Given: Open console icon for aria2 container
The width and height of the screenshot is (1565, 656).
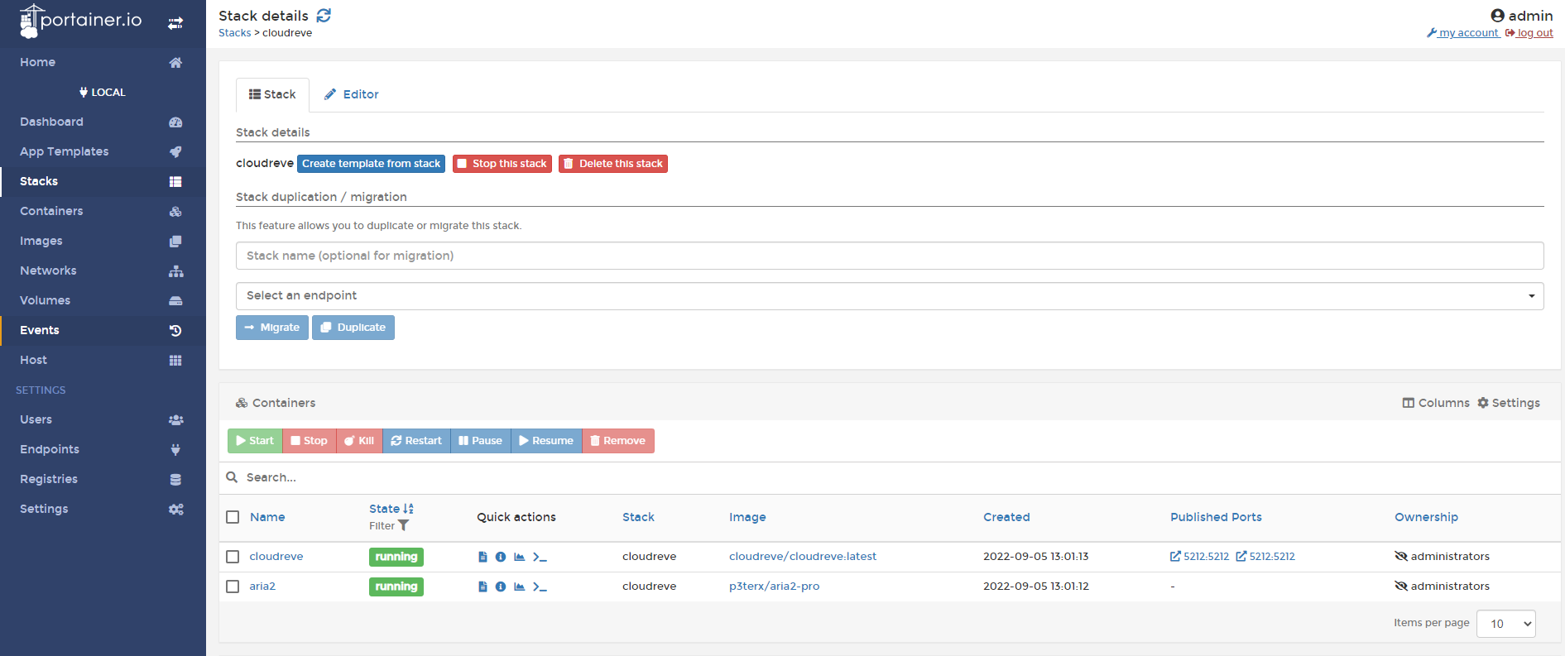Looking at the screenshot, I should click(540, 587).
